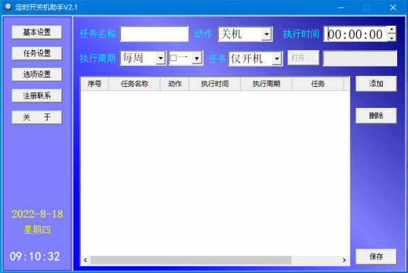408x273 pixels.
Task: Toggle the 一 weekday checkbox
Action: (x=173, y=58)
